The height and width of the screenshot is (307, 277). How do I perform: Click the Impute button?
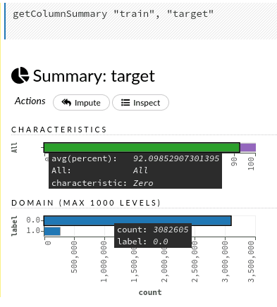[x=81, y=103]
